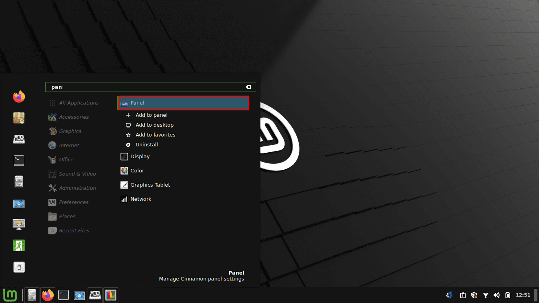The image size is (539, 303).
Task: Open the clock showing 12:51
Action: coord(523,295)
